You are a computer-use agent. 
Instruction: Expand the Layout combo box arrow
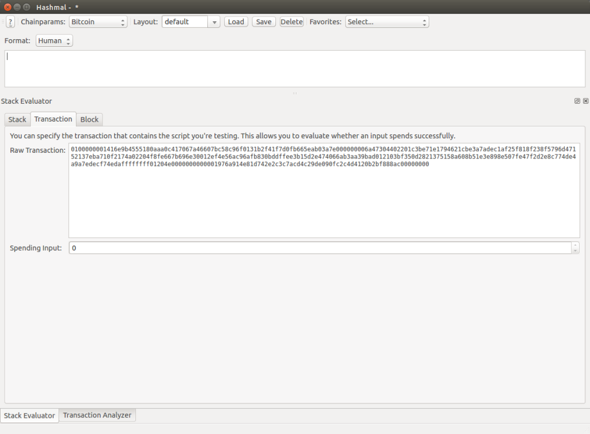click(x=214, y=22)
